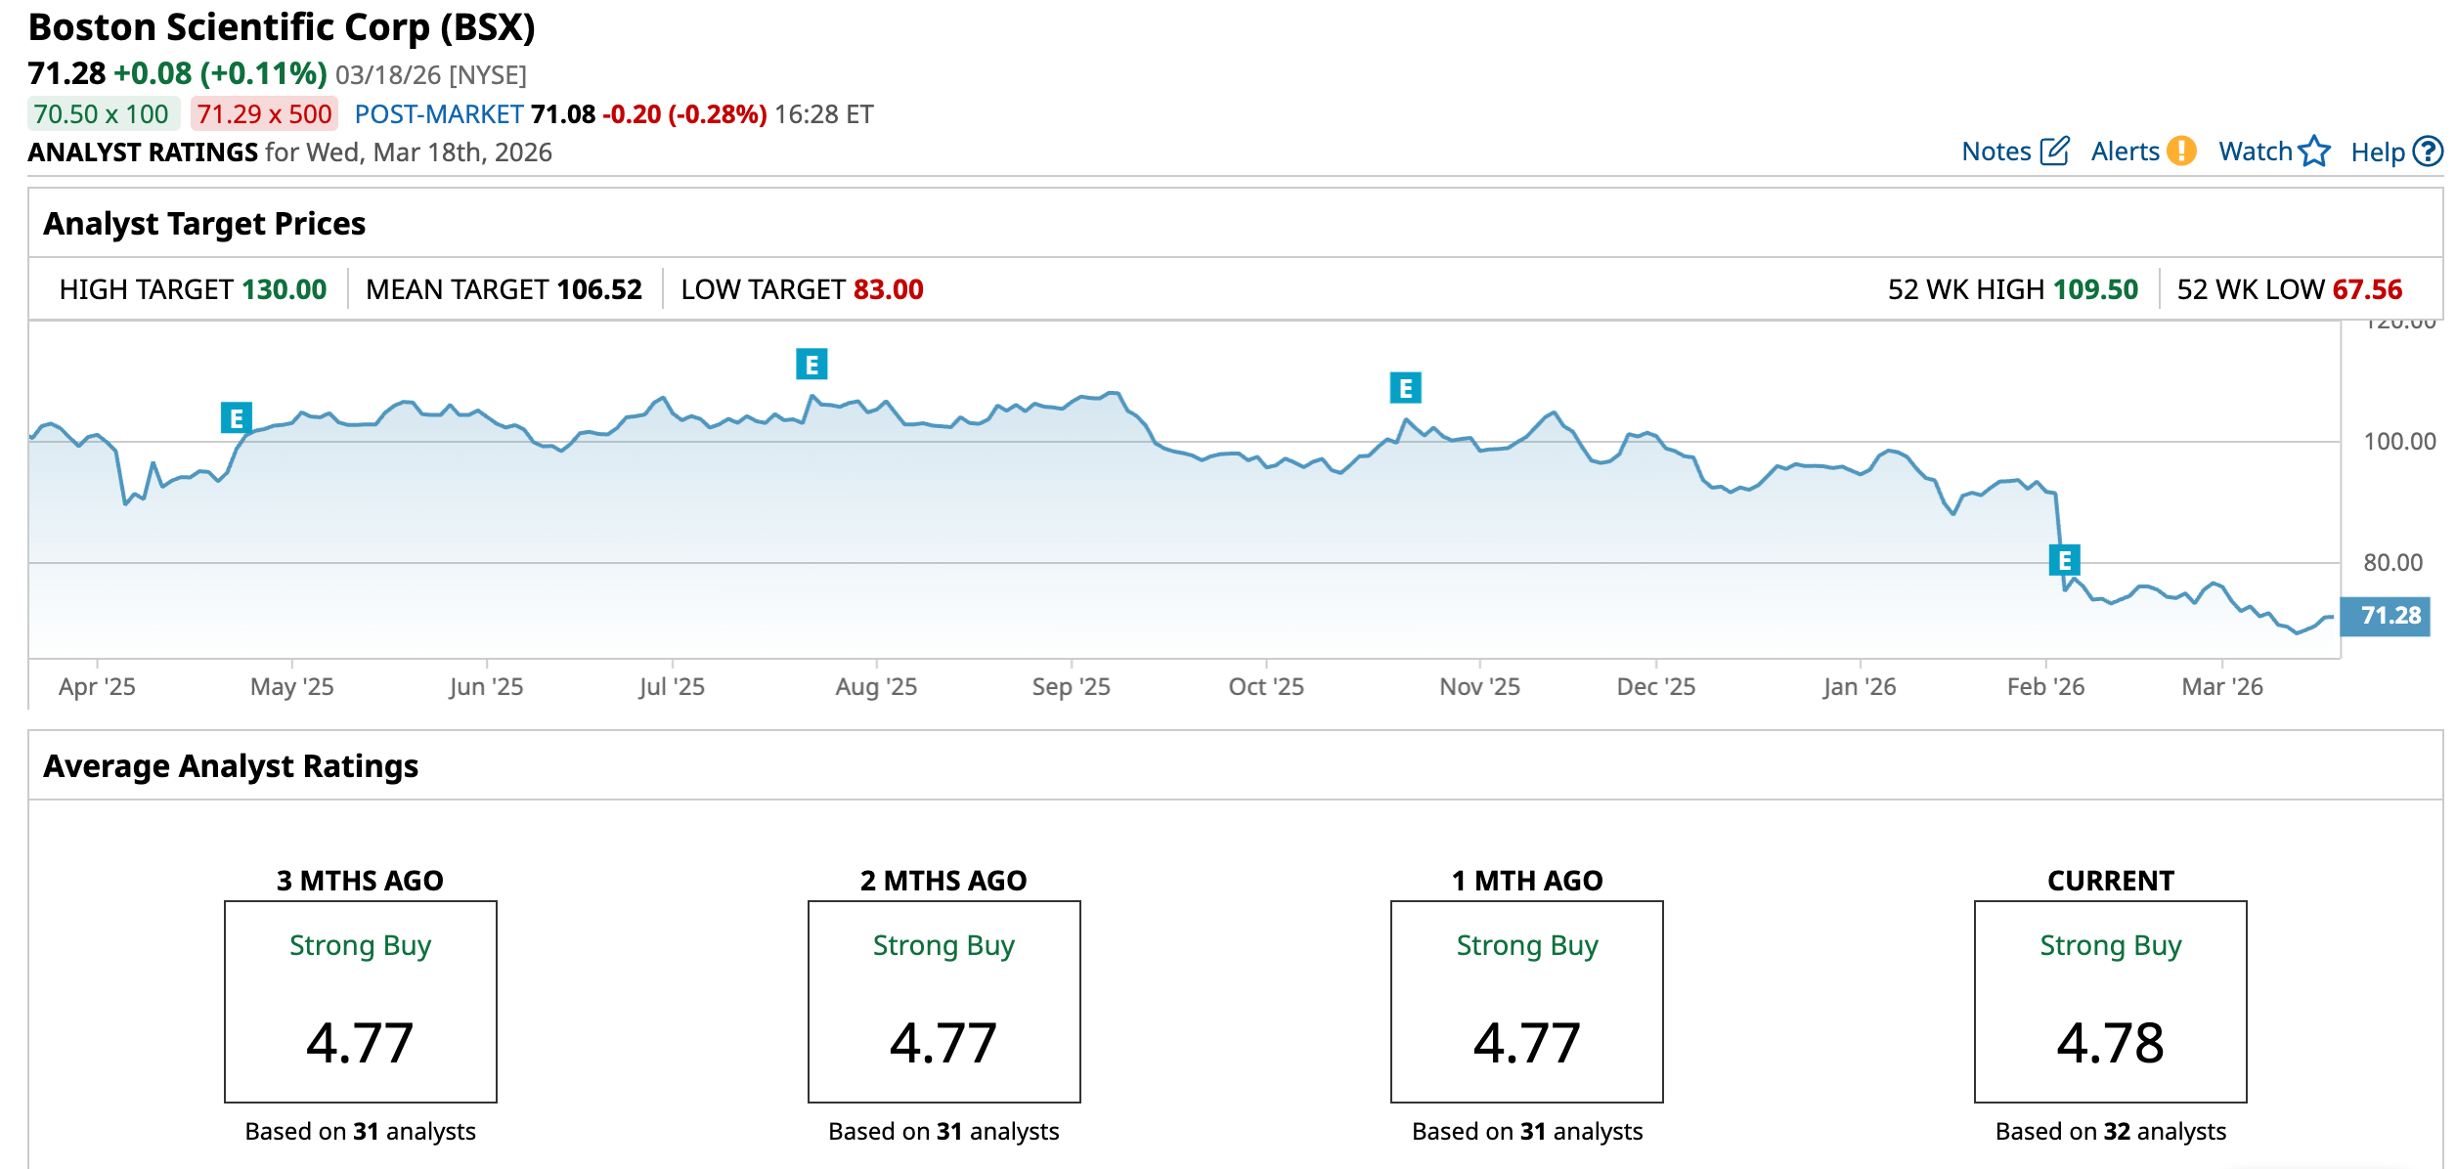Click the earnings E marker before Nov '25
The width and height of the screenshot is (2456, 1169).
tap(1405, 388)
